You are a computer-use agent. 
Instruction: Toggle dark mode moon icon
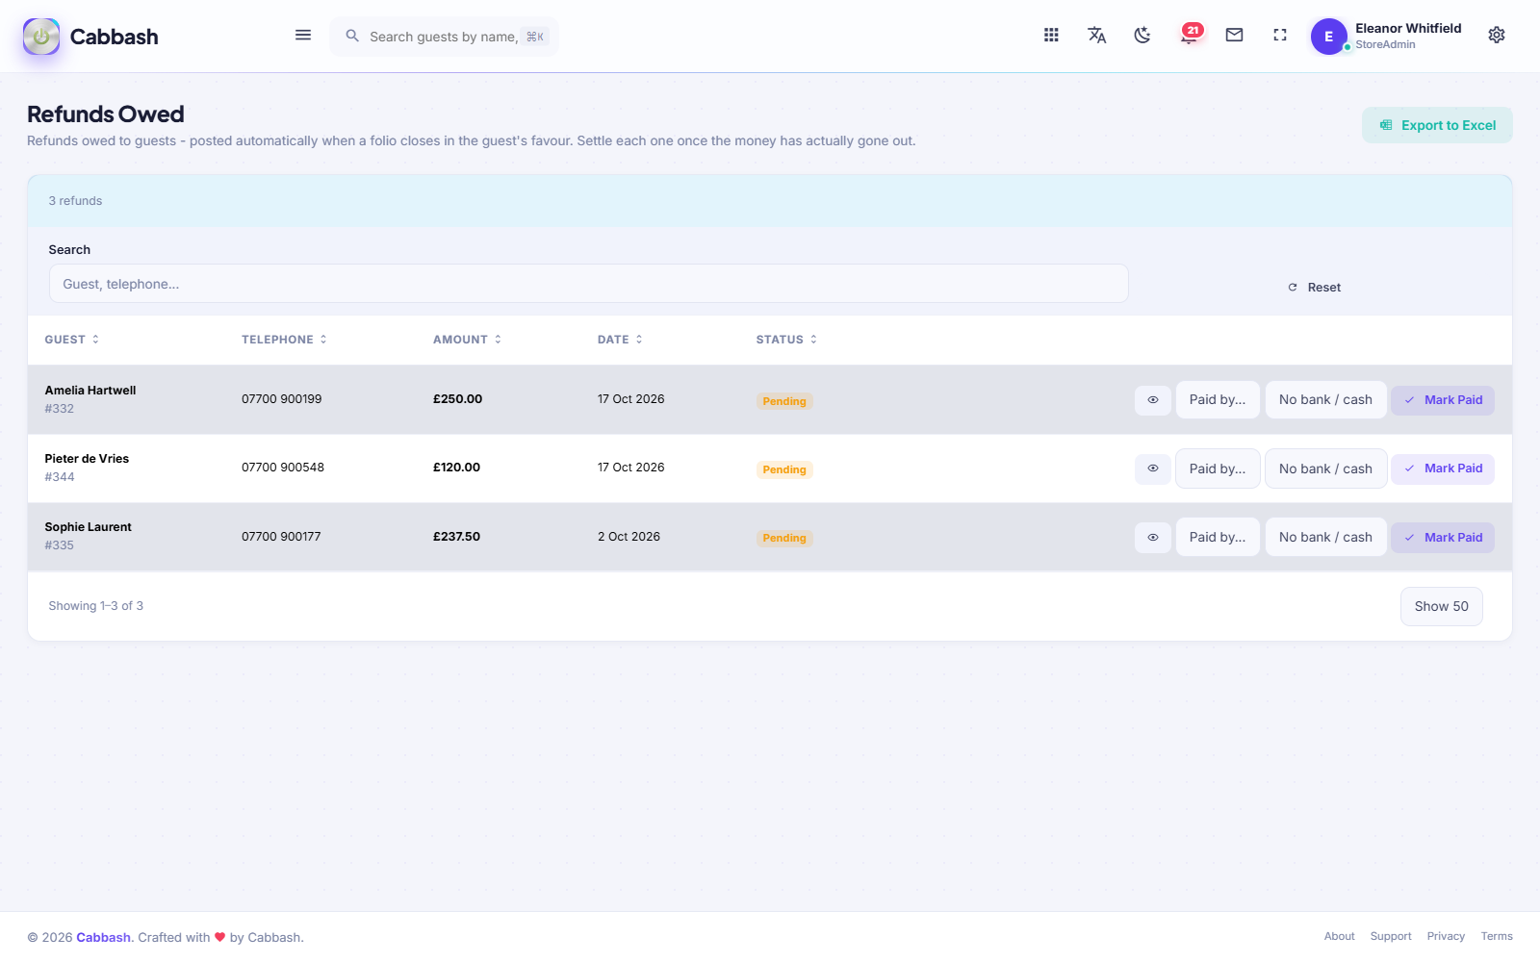[x=1142, y=36]
